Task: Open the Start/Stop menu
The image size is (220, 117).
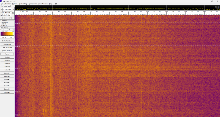Action: (8, 4)
